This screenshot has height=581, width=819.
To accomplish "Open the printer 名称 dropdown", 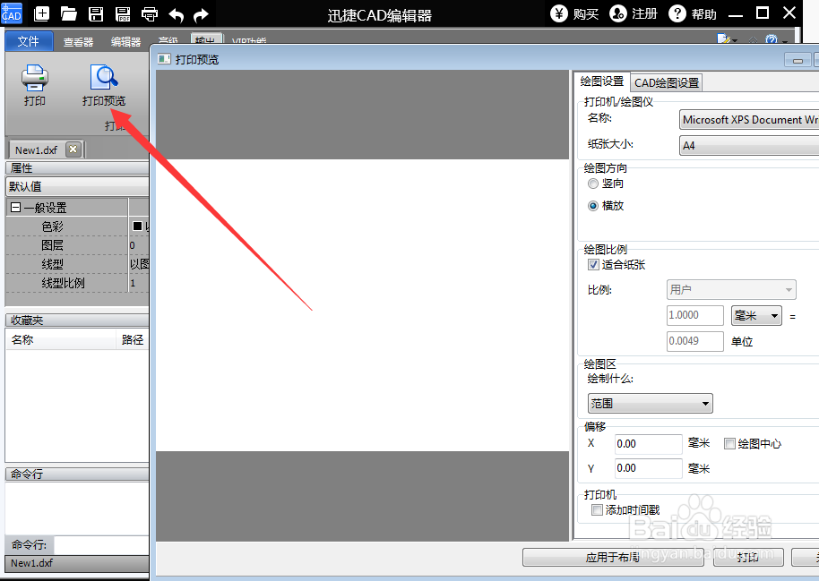I will click(749, 120).
